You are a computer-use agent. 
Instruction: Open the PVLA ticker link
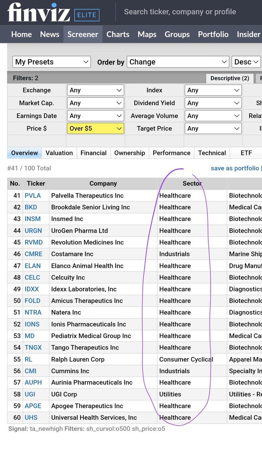tap(33, 196)
